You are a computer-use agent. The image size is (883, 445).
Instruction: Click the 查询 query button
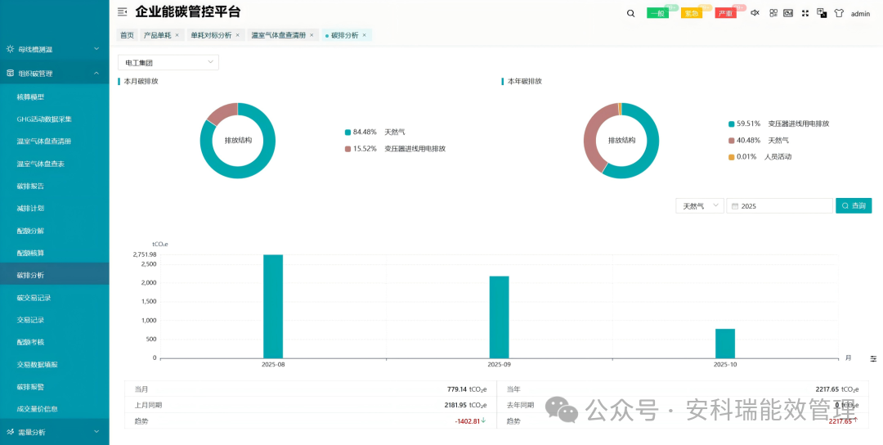pyautogui.click(x=854, y=205)
